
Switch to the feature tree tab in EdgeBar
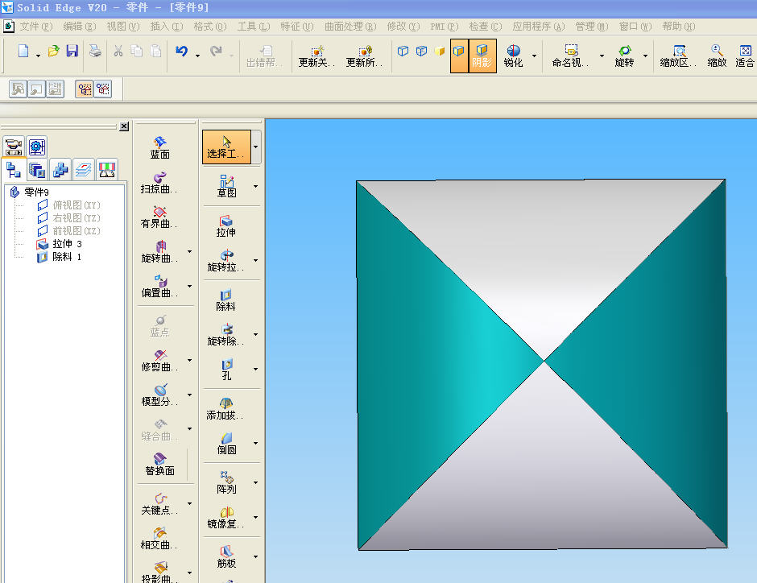(13, 169)
